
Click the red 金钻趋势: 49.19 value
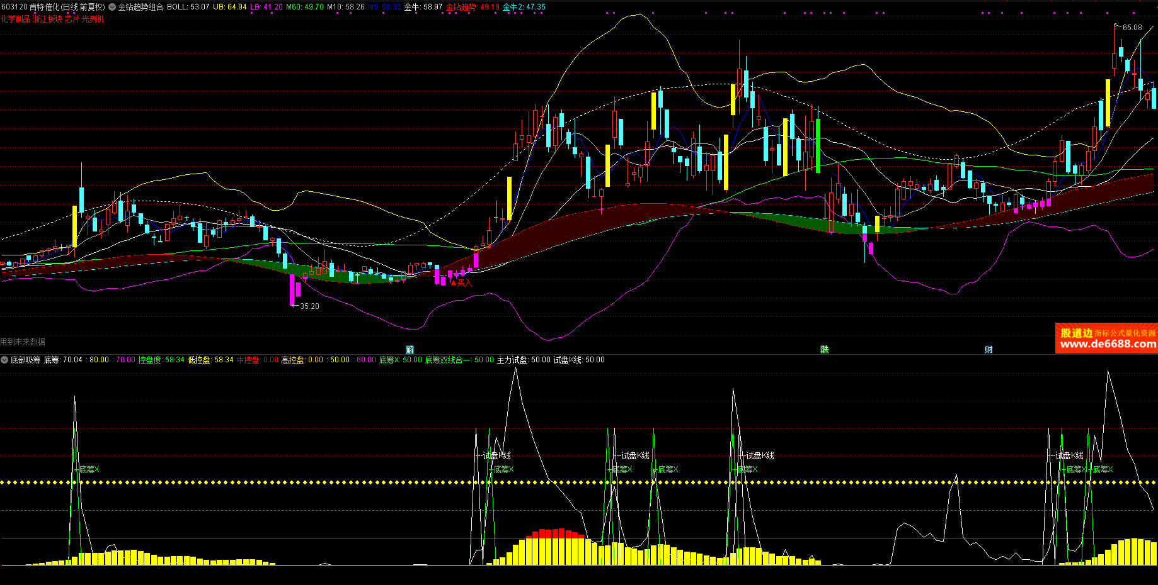(473, 7)
